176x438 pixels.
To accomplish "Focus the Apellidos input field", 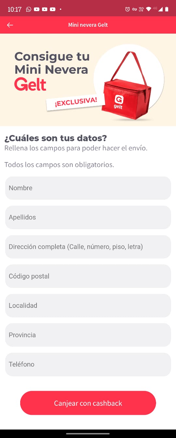I will point(88,218).
